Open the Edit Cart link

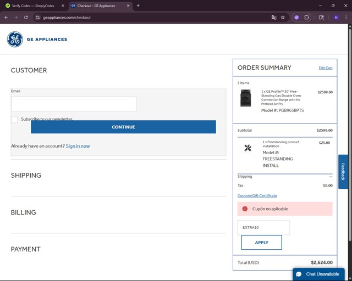(326, 68)
